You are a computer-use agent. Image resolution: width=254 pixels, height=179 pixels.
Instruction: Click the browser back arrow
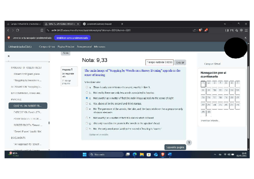click(x=9, y=30)
